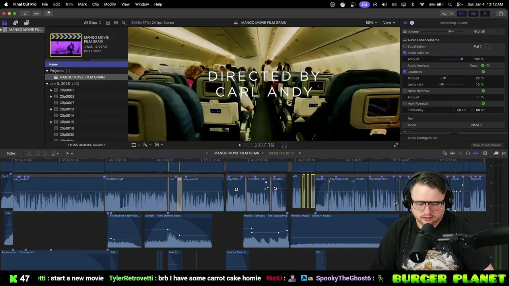Open the Window menu
The height and width of the screenshot is (286, 509).
pos(142,4)
